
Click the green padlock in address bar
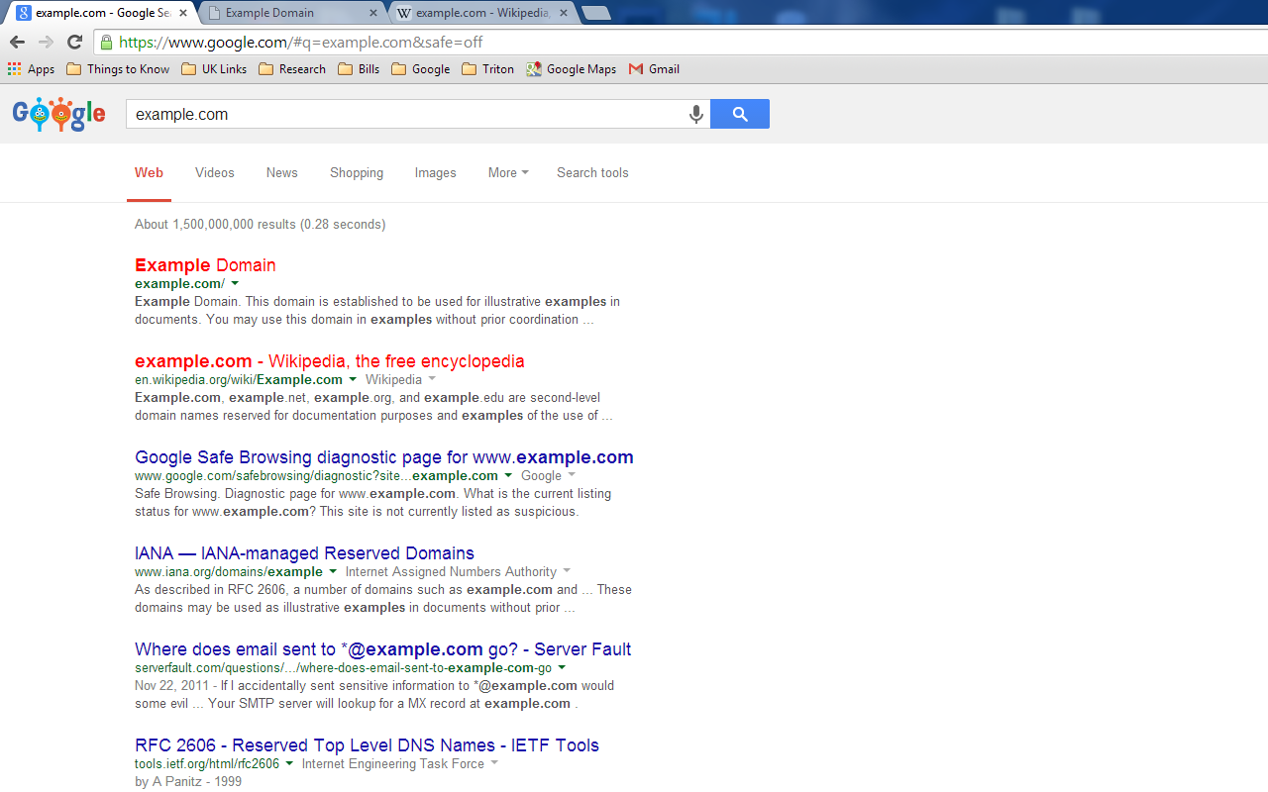[106, 42]
